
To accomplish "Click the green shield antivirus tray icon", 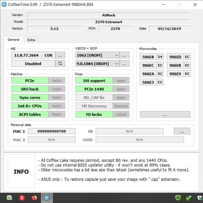I will point(178,198).
